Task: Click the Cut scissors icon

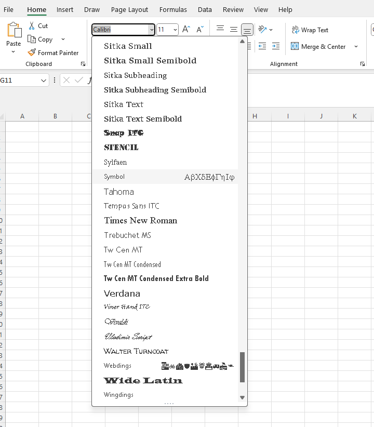Action: (32, 26)
